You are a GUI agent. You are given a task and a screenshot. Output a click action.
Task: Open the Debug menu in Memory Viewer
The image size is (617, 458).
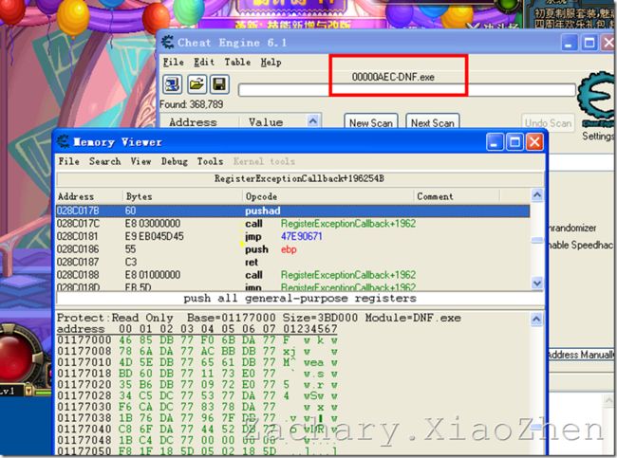click(174, 161)
